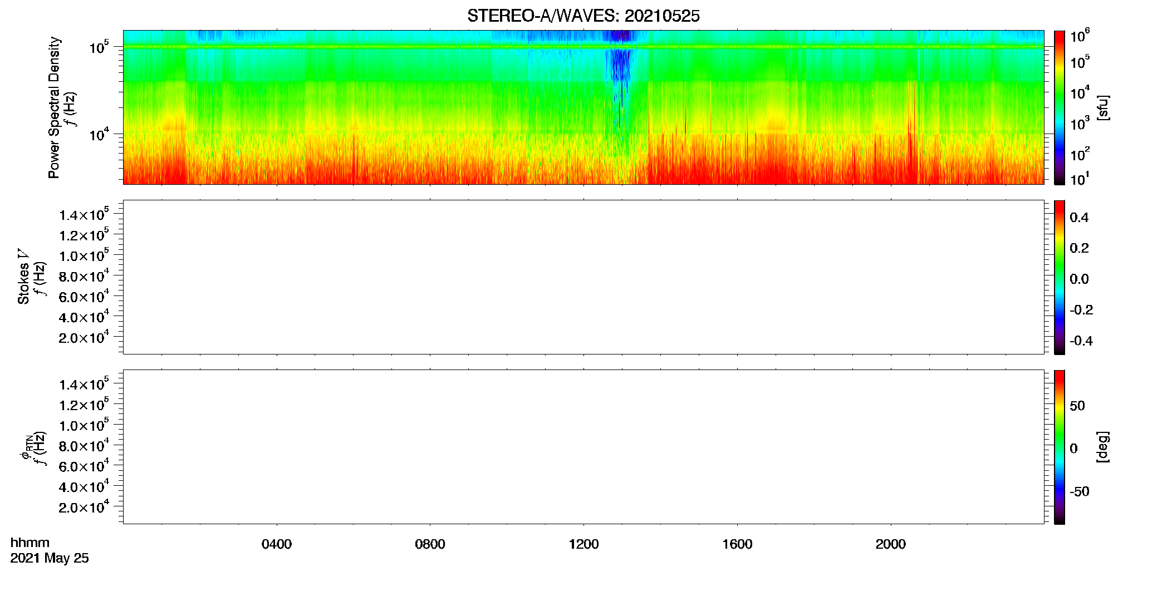Click the 1600 time tick label

737,544
